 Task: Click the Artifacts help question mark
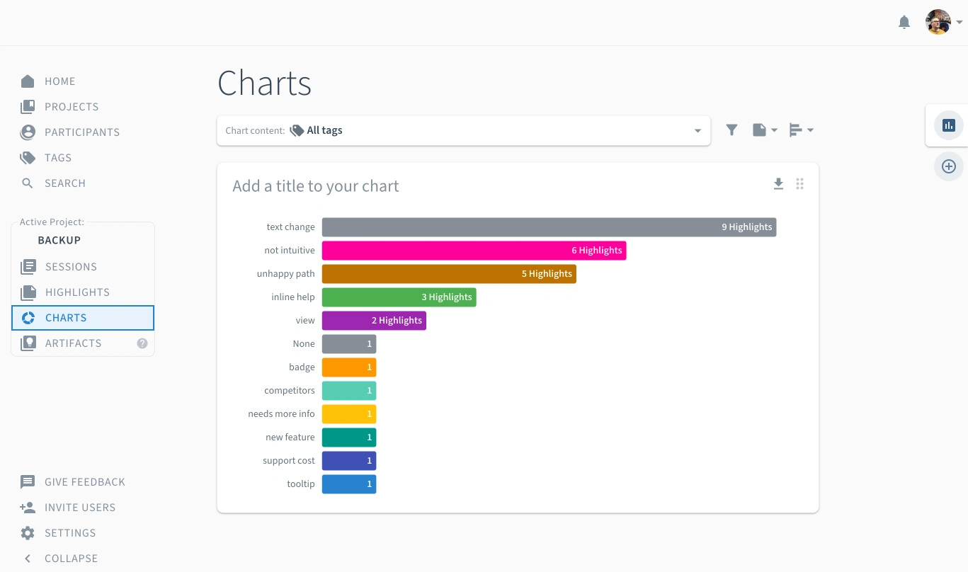[142, 343]
